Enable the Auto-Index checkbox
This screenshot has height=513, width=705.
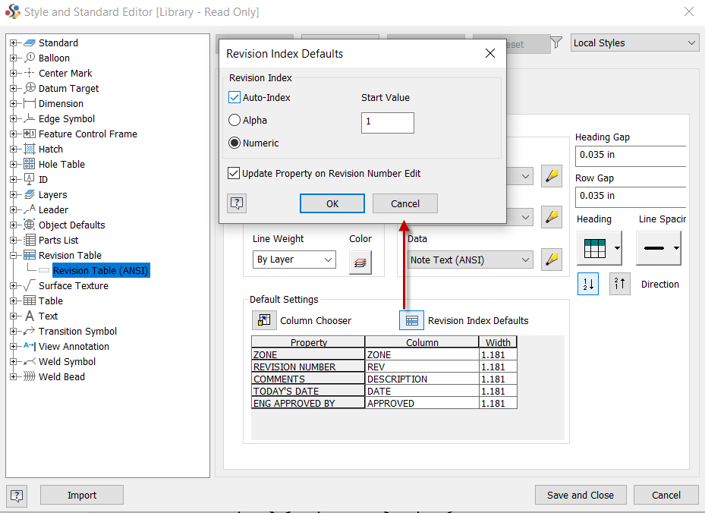(x=234, y=97)
